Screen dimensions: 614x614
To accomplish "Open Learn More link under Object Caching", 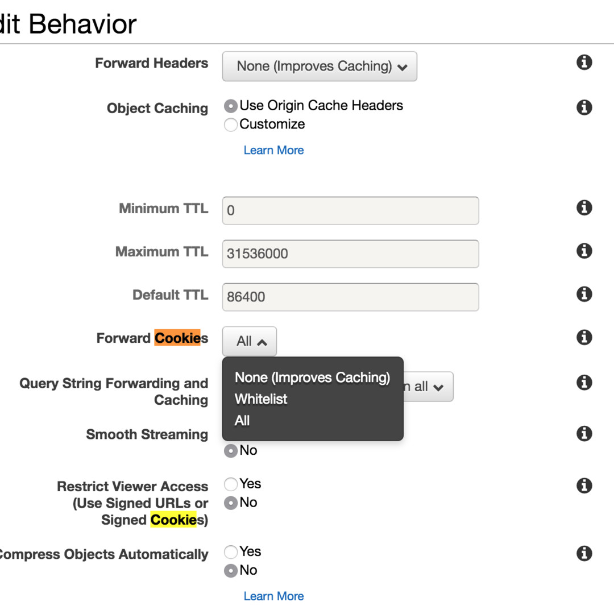I will [273, 150].
